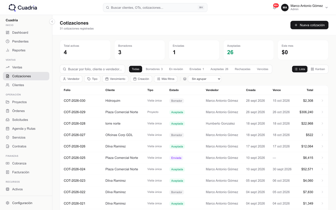Show Rechazadas quotations tab
336x210 pixels.
click(242, 69)
